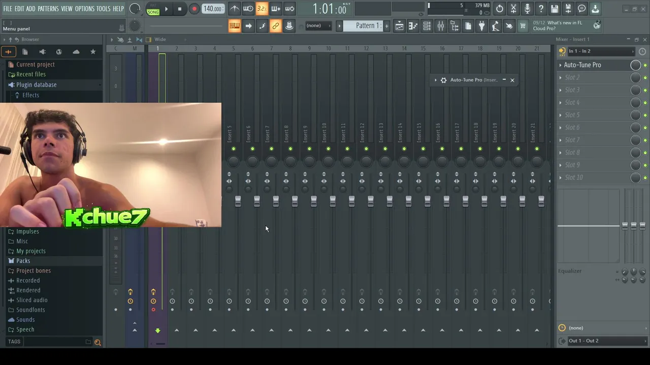Mute Insert 21 via its green light
This screenshot has height=365, width=650.
click(x=537, y=149)
